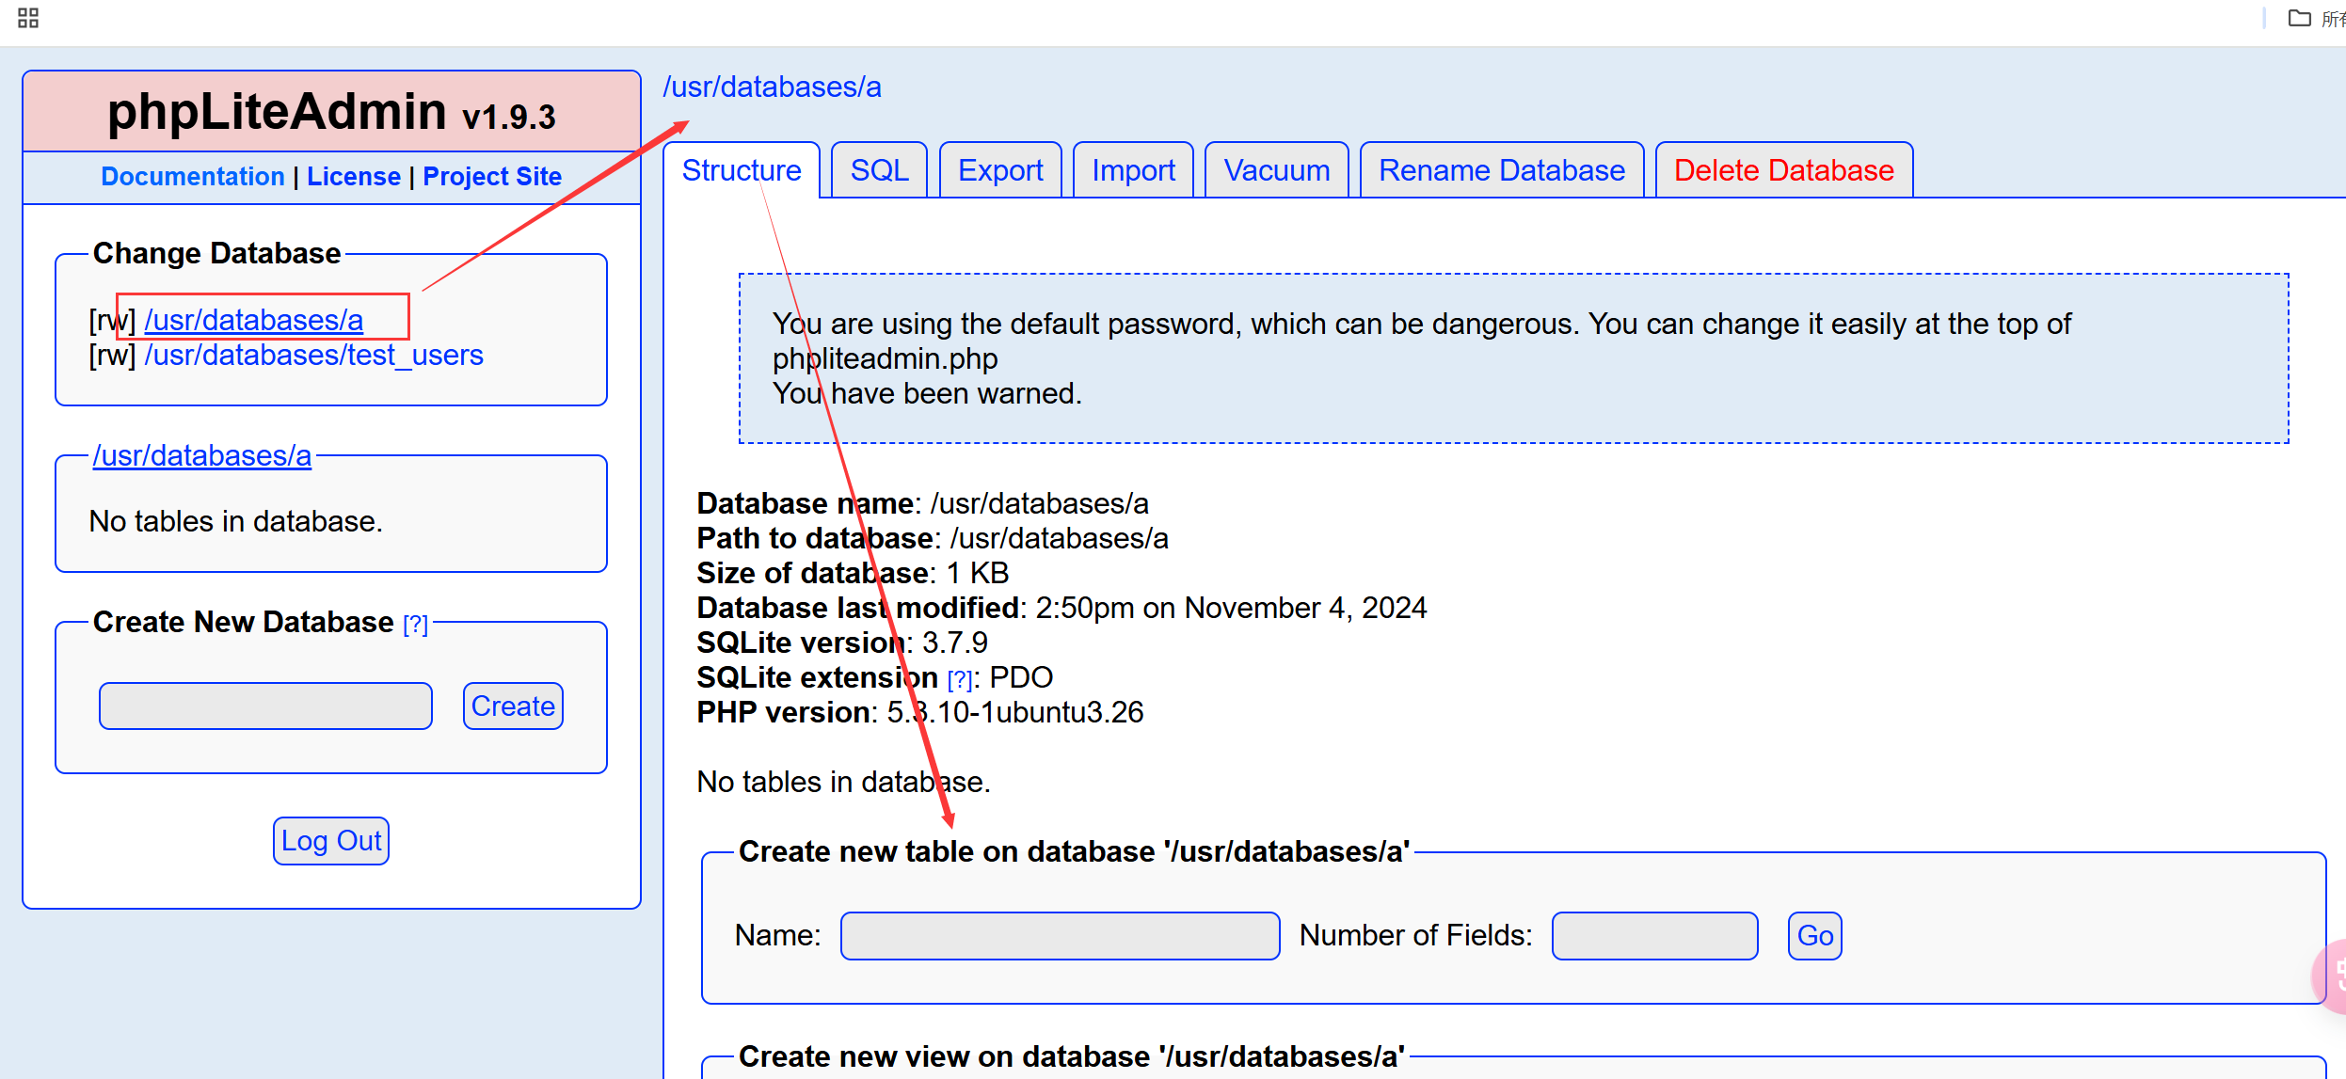Click the 'Create new view on database' legend
The width and height of the screenshot is (2346, 1079).
(1072, 1056)
